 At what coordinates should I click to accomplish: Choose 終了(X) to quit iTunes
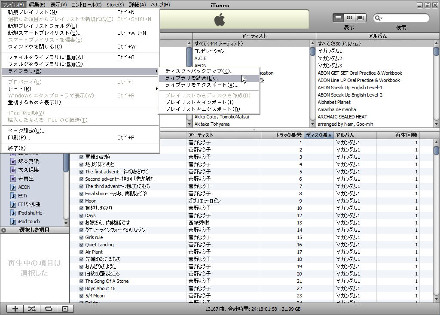pos(80,148)
